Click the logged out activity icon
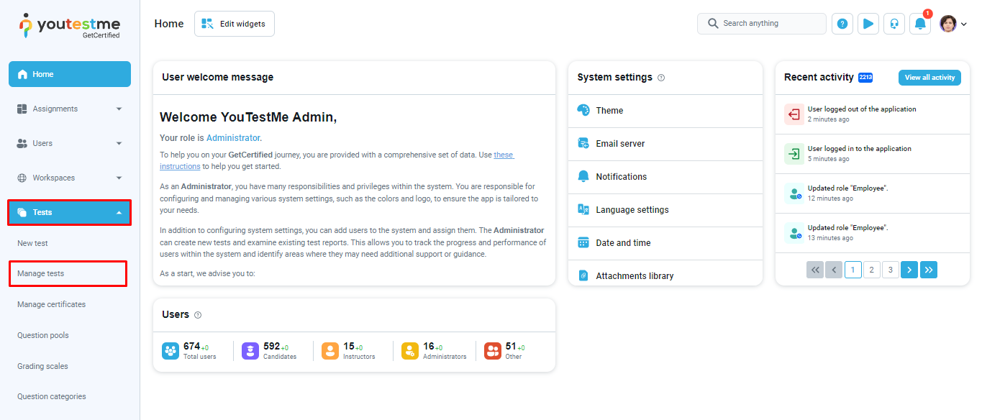The width and height of the screenshot is (982, 420). (794, 114)
